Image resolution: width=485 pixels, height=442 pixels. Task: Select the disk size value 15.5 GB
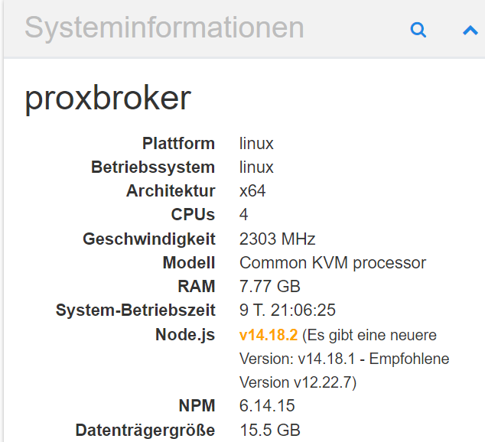tap(269, 430)
